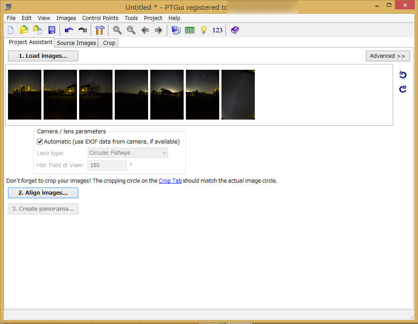418x324 pixels.
Task: Click the Hor. Field of View 180 field
Action: [x=107, y=165]
